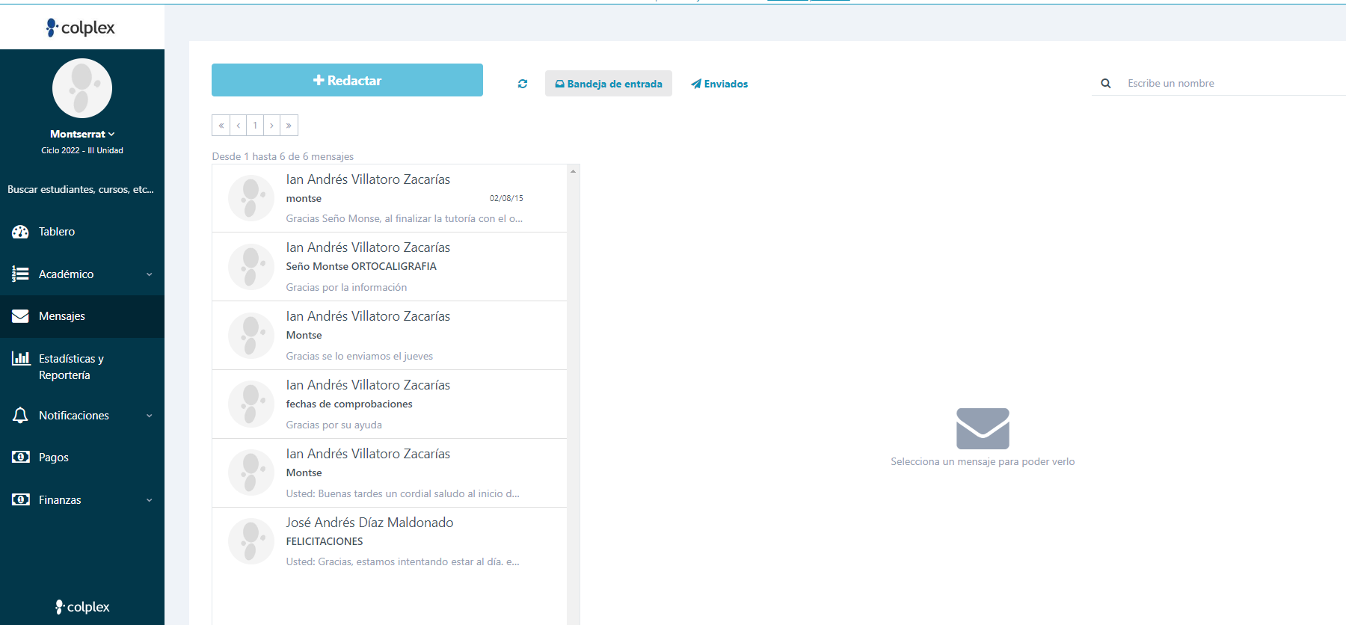1346x625 pixels.
Task: Open the Pagos section
Action: (x=82, y=458)
